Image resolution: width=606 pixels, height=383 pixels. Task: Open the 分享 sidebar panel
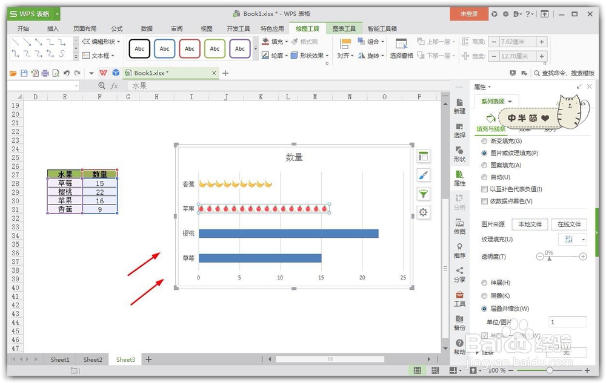click(459, 275)
